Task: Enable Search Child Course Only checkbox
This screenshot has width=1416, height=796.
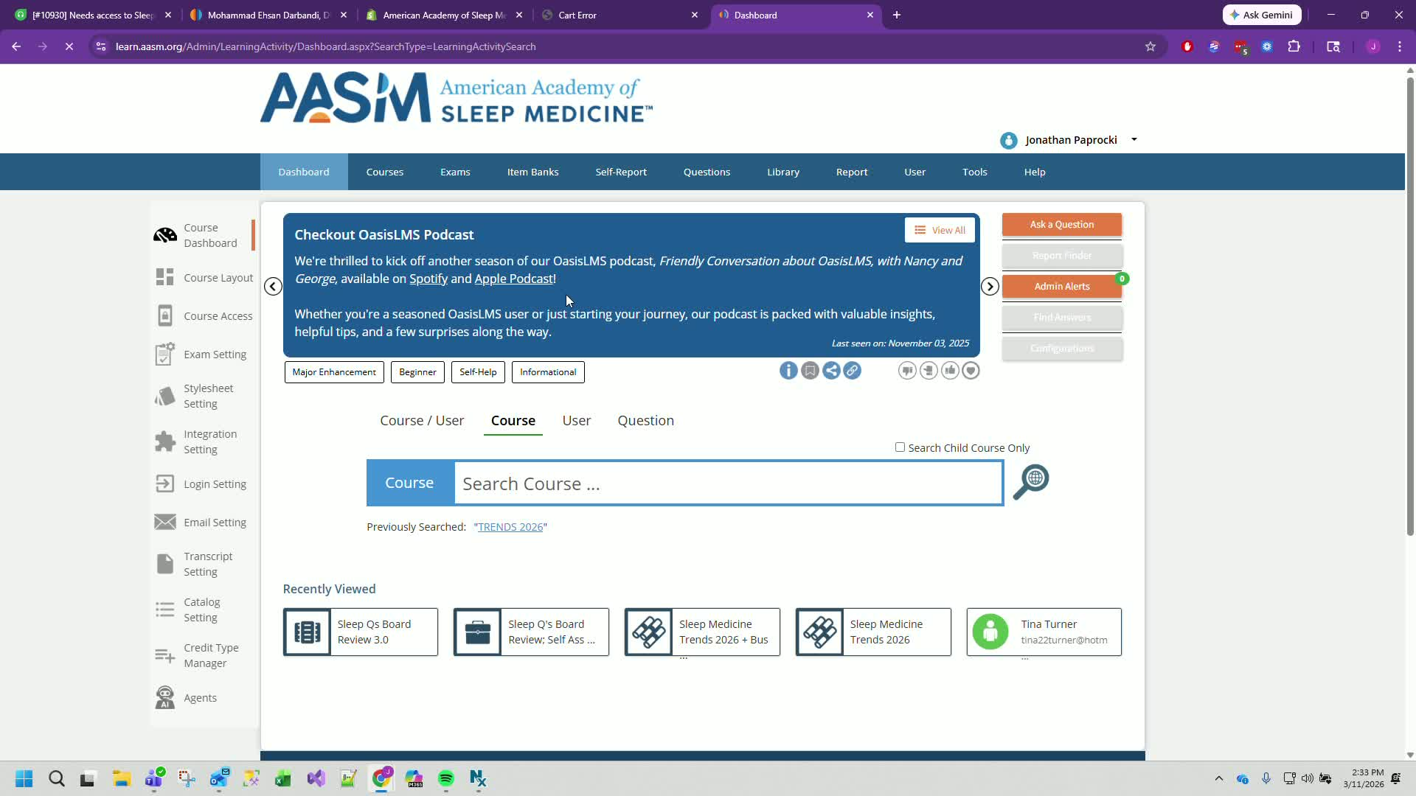Action: pyautogui.click(x=900, y=447)
